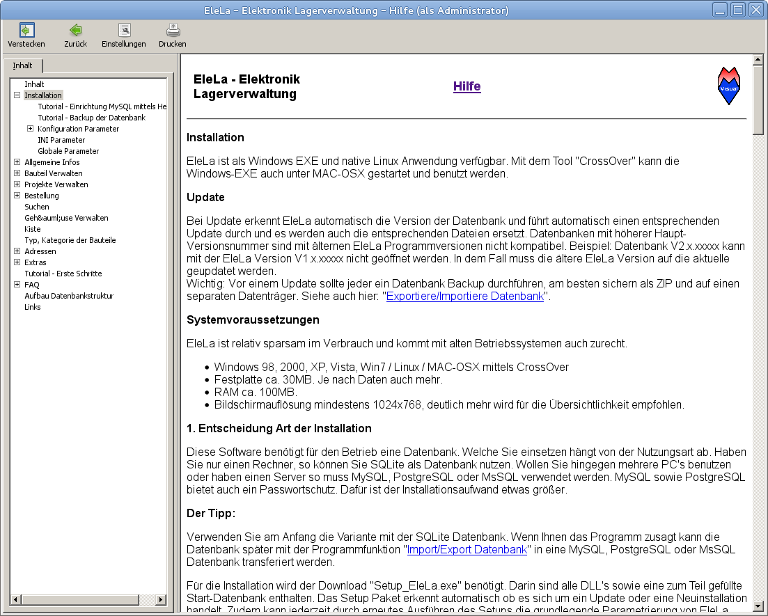Open the Suchen topic

click(37, 207)
